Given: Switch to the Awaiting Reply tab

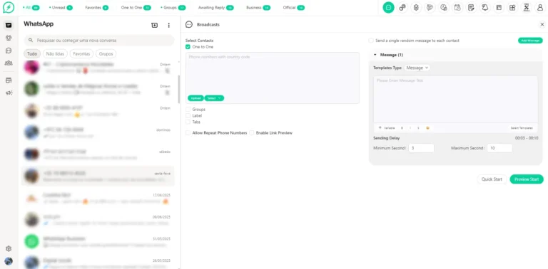Looking at the screenshot, I should (x=215, y=7).
